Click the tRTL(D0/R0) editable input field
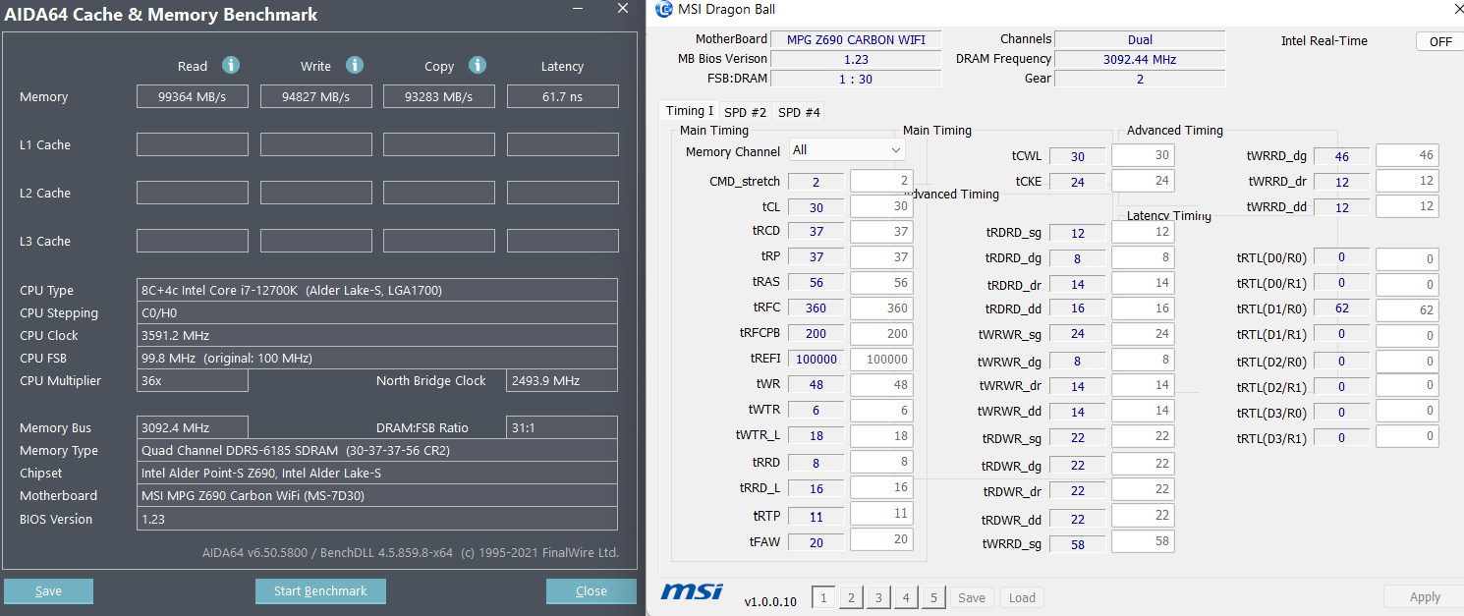 (x=1407, y=259)
